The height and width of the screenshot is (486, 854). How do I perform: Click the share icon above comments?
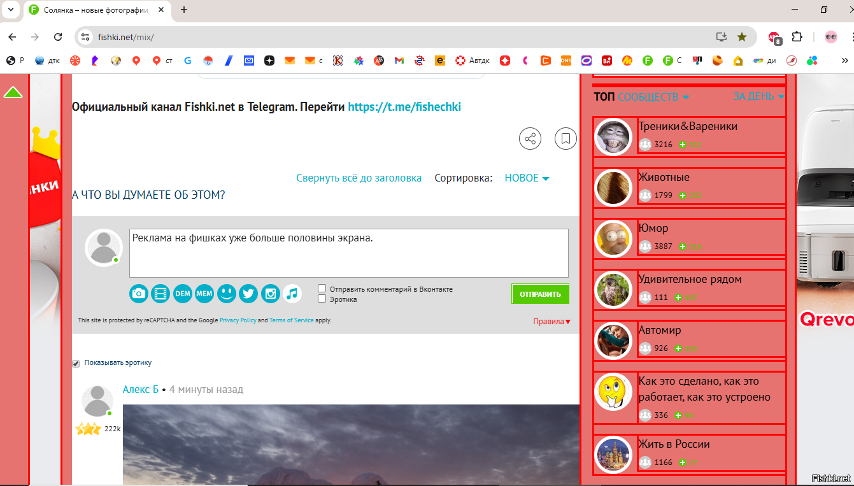tap(530, 138)
